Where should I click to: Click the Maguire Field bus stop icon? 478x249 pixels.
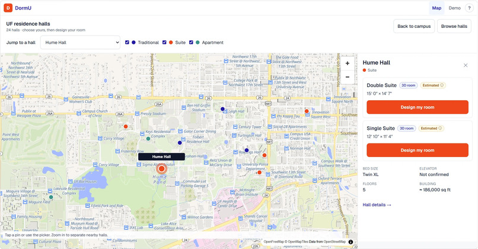click(x=25, y=202)
